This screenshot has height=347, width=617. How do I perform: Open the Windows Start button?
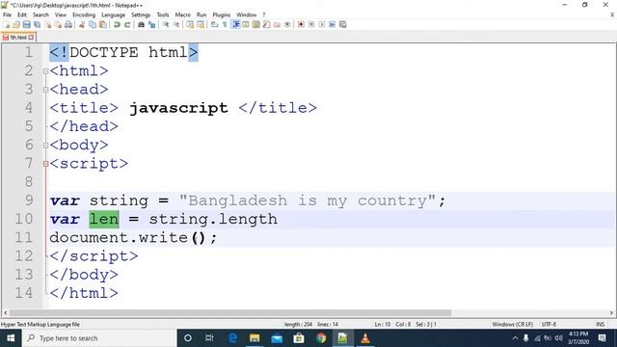(11, 338)
